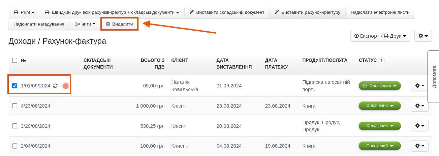This screenshot has height=156, width=439.
Task: Open the Допомога side tab
Action: pos(434,77)
